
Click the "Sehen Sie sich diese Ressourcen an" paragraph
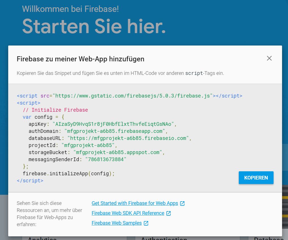pos(50,214)
